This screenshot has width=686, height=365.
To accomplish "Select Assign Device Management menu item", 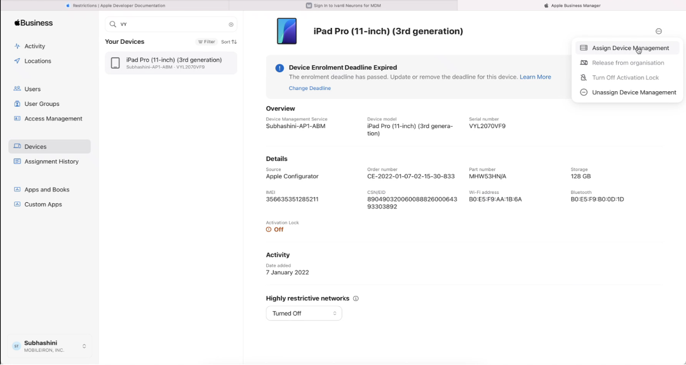I will (x=630, y=48).
